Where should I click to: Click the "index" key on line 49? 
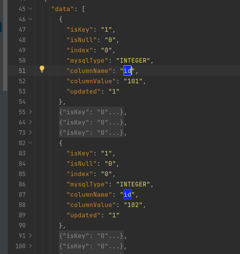pyautogui.click(x=80, y=50)
